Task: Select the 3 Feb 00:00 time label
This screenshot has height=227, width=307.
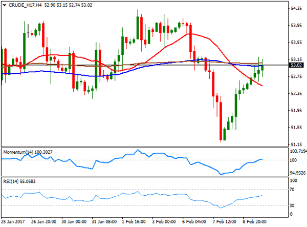Action: [164, 222]
